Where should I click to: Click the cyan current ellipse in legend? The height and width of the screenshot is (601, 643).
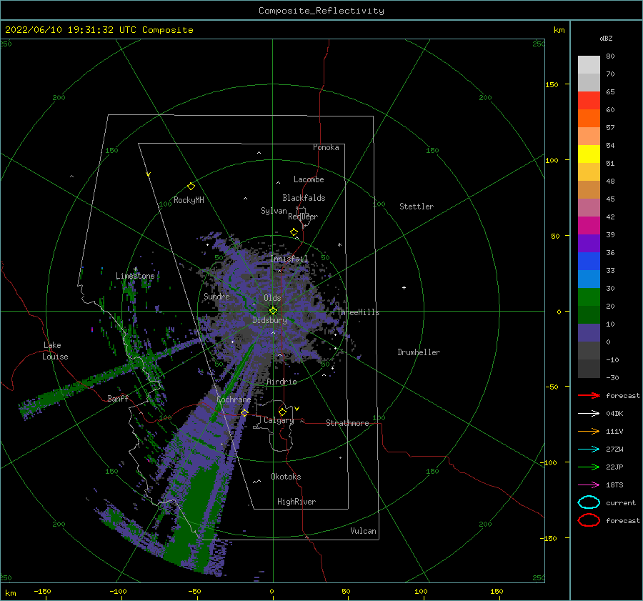click(589, 502)
